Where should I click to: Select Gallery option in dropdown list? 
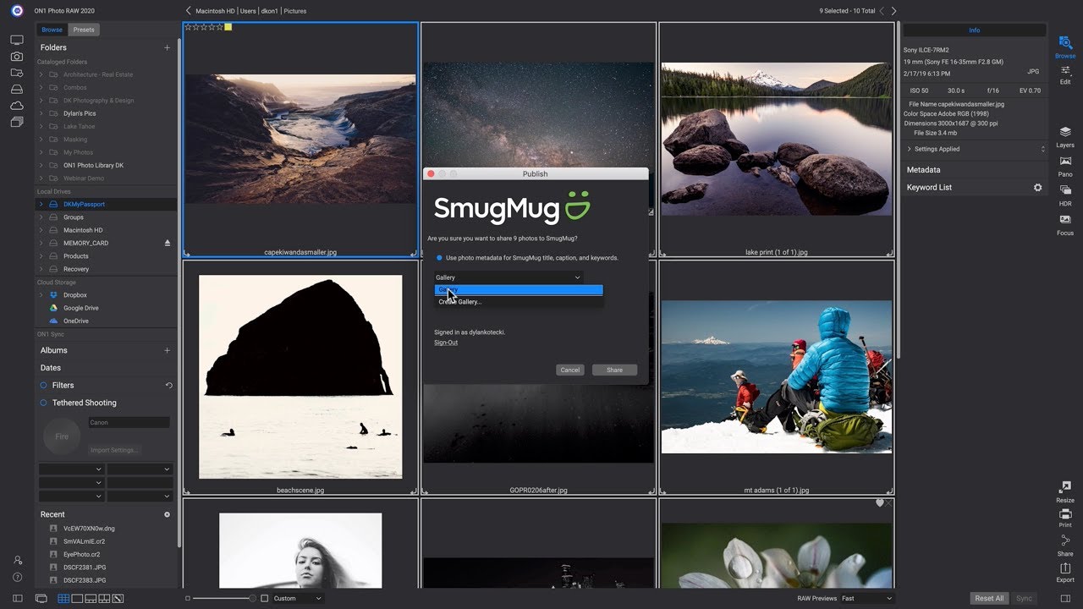pos(519,290)
